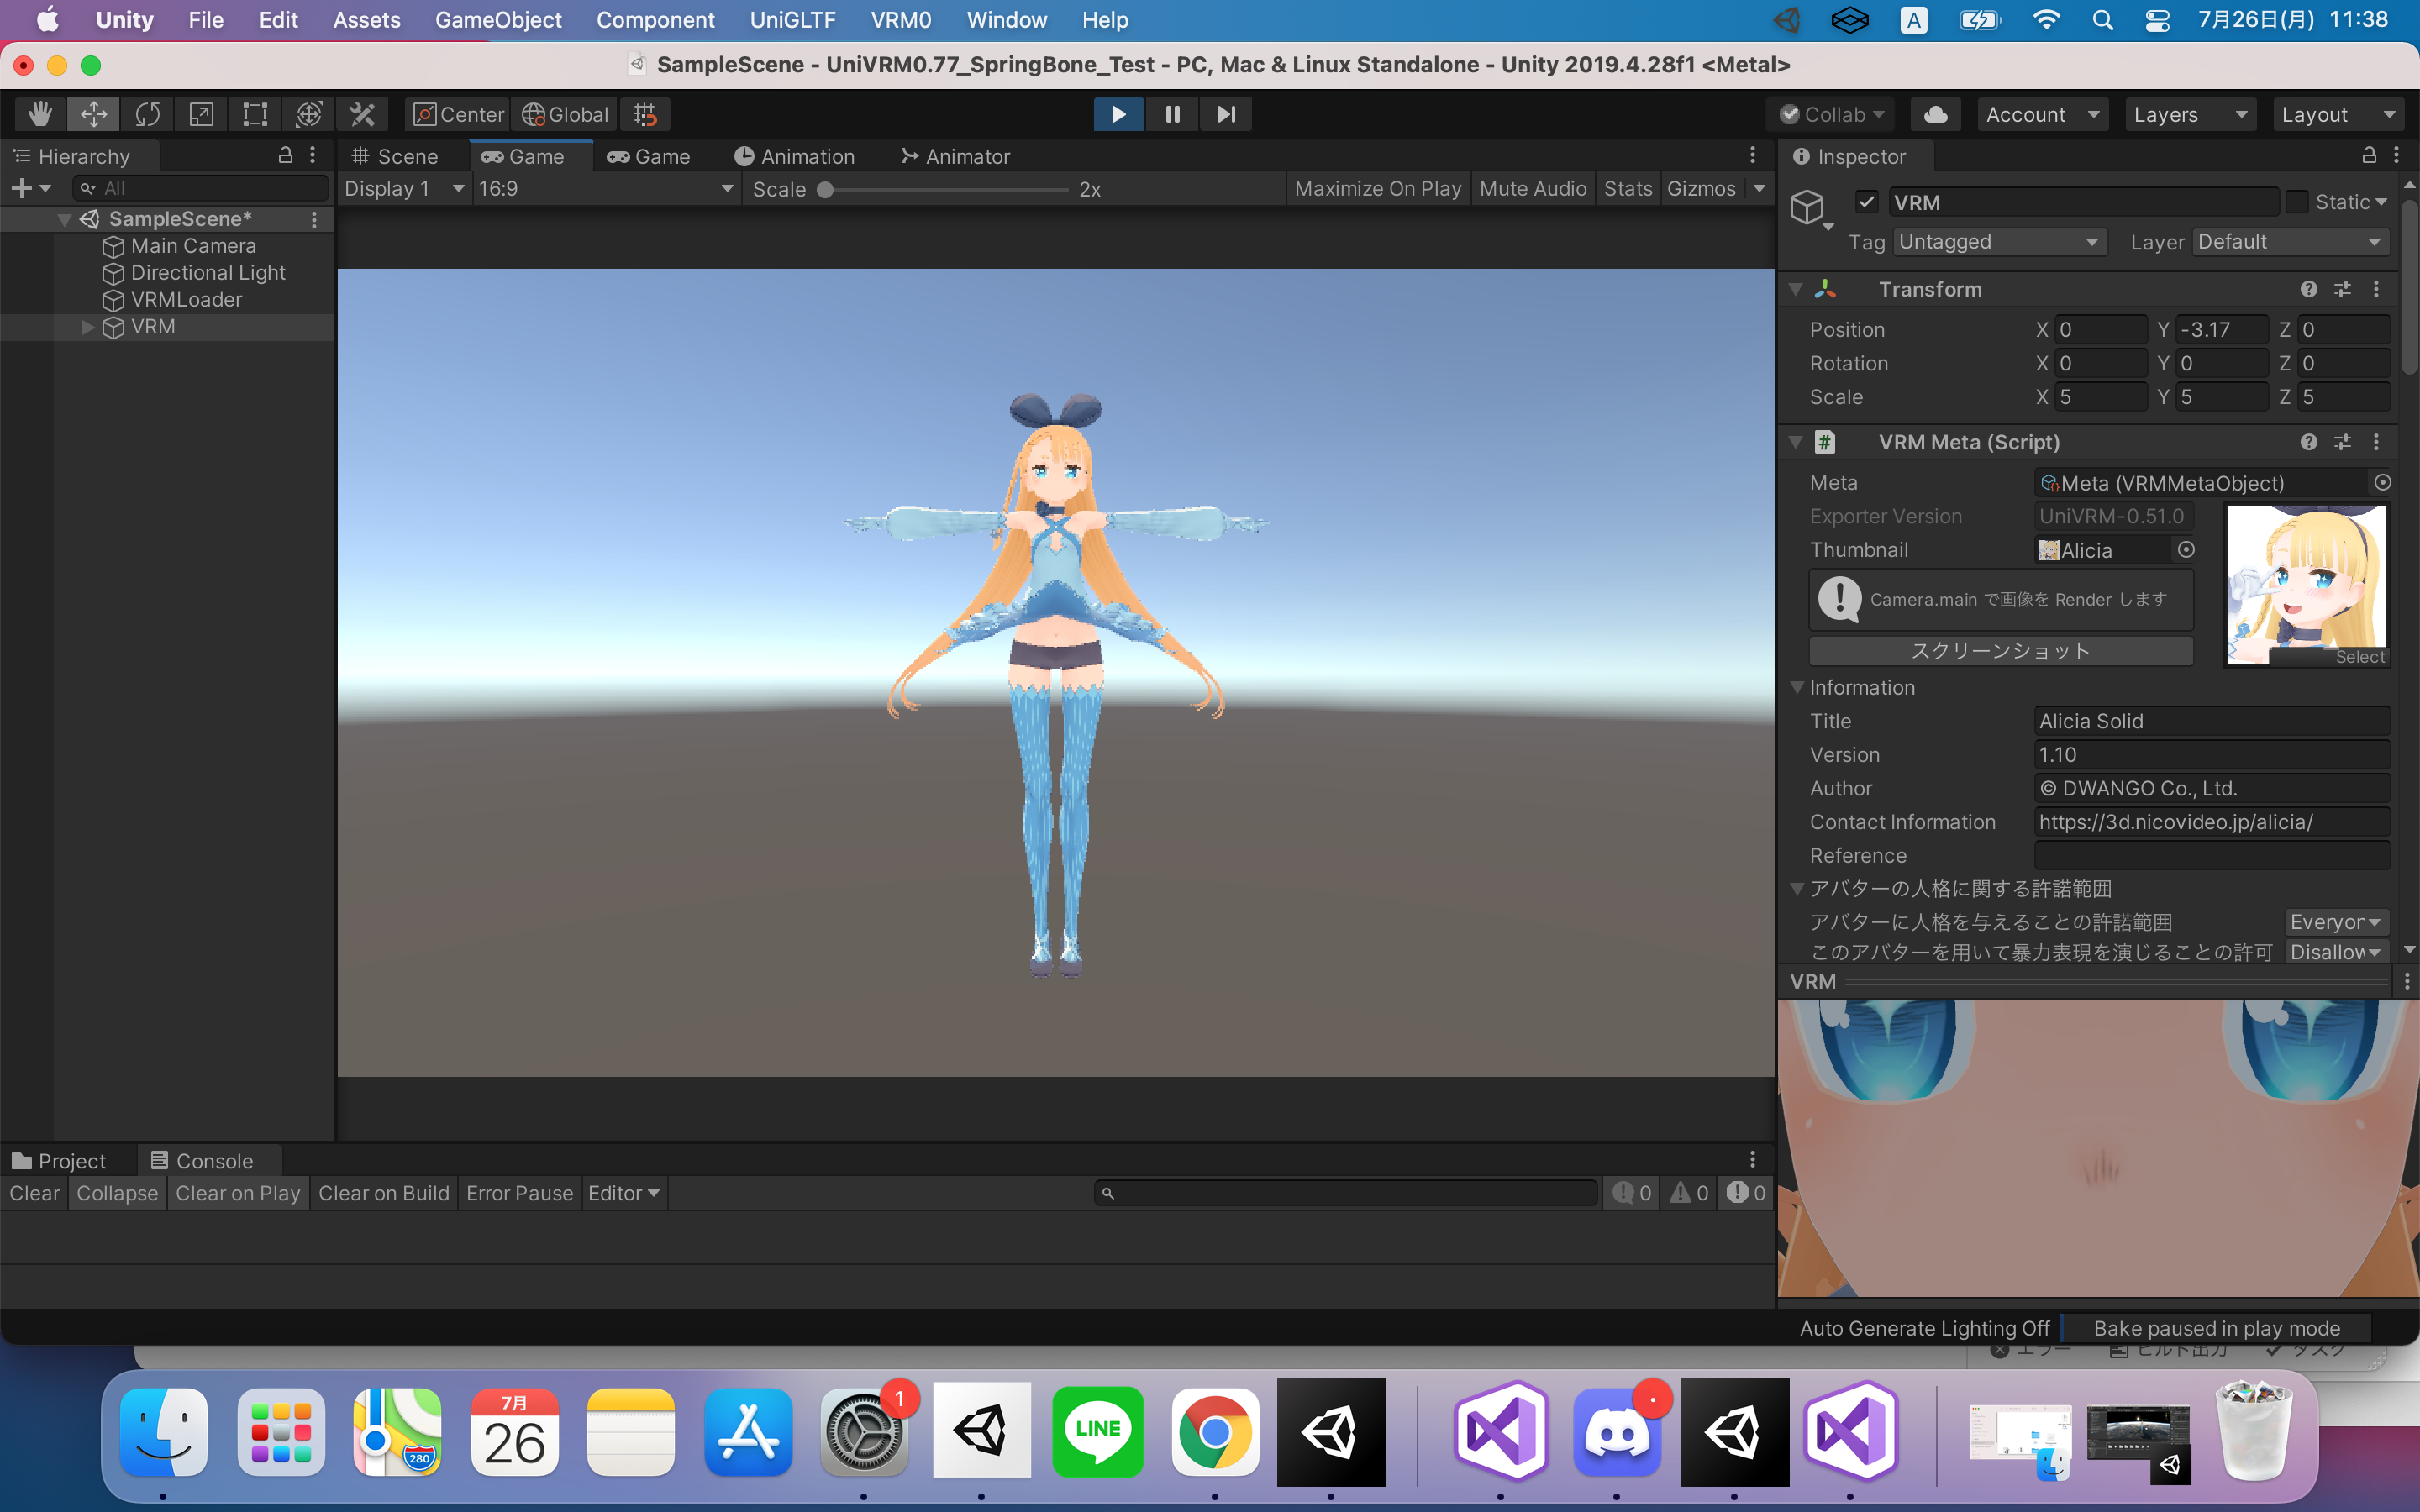Image resolution: width=2420 pixels, height=1512 pixels.
Task: Add a new object with the plus icon
Action: coord(30,188)
